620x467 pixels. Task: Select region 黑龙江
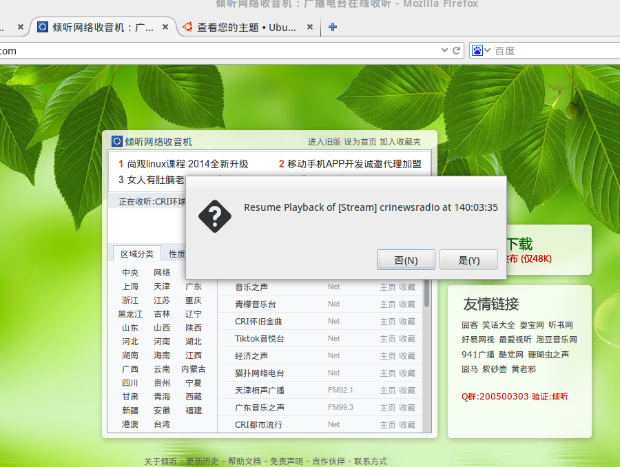130,314
